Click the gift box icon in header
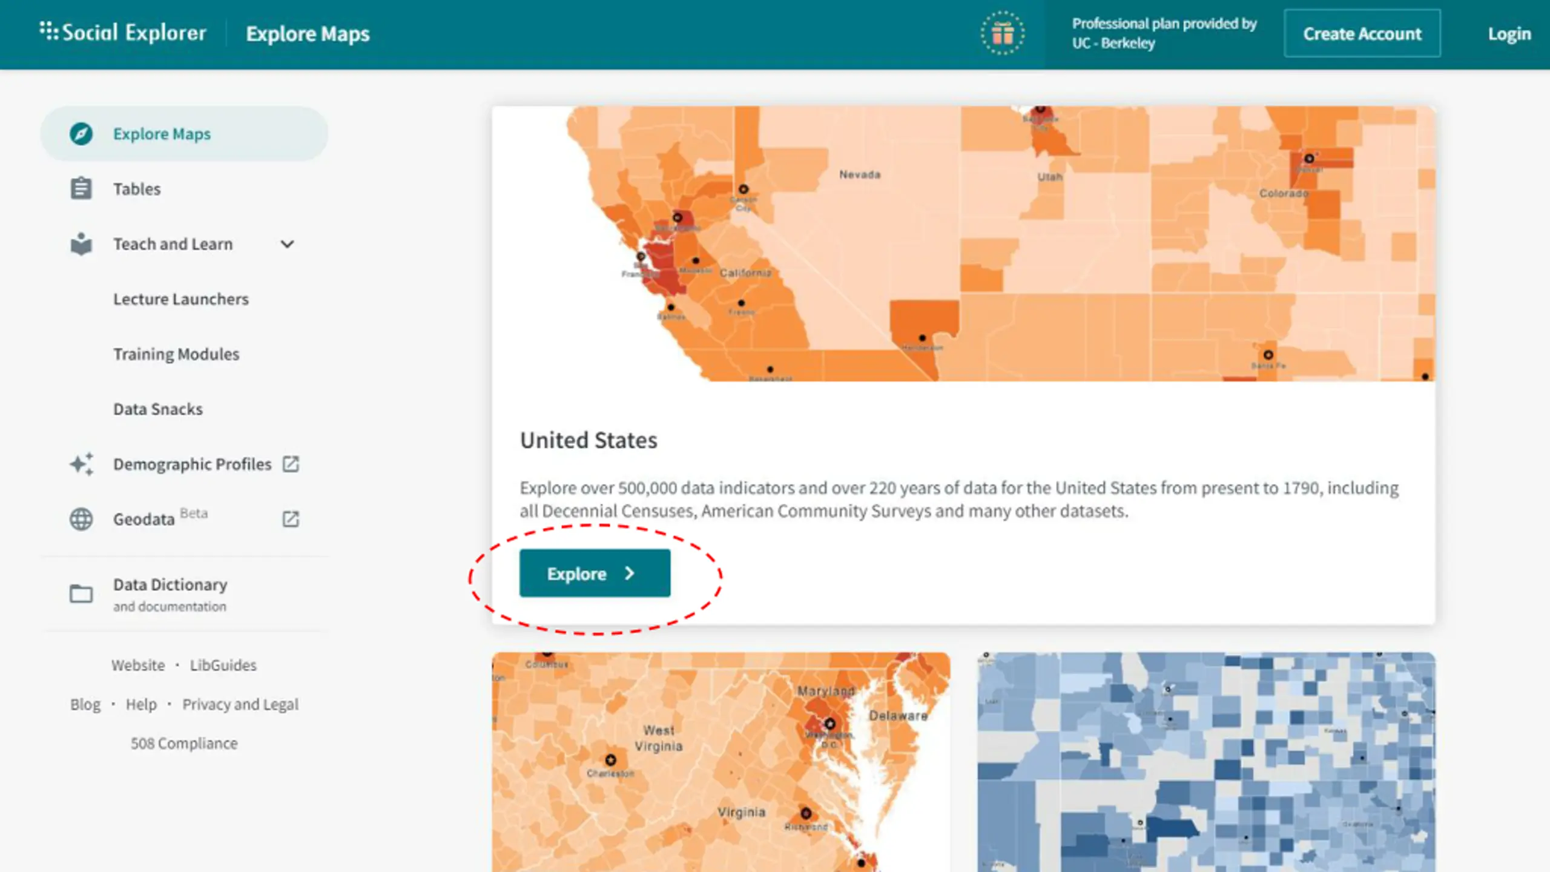The width and height of the screenshot is (1550, 872). coord(1002,33)
